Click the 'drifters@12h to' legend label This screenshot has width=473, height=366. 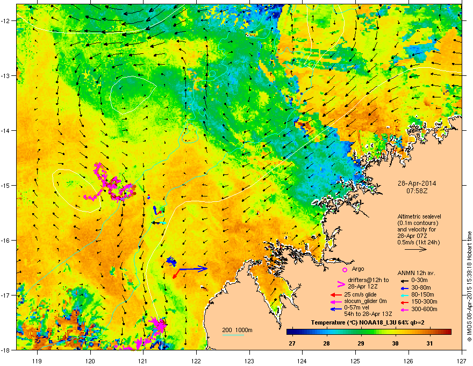click(368, 280)
